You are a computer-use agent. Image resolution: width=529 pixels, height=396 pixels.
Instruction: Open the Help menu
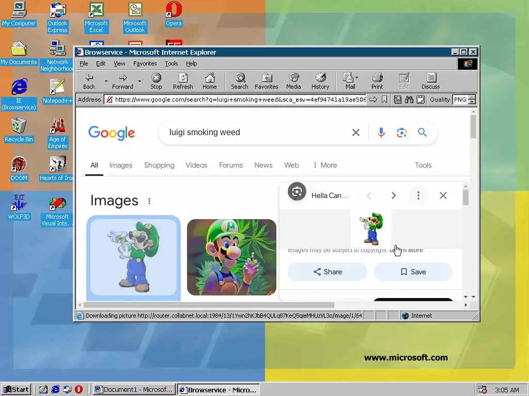191,63
